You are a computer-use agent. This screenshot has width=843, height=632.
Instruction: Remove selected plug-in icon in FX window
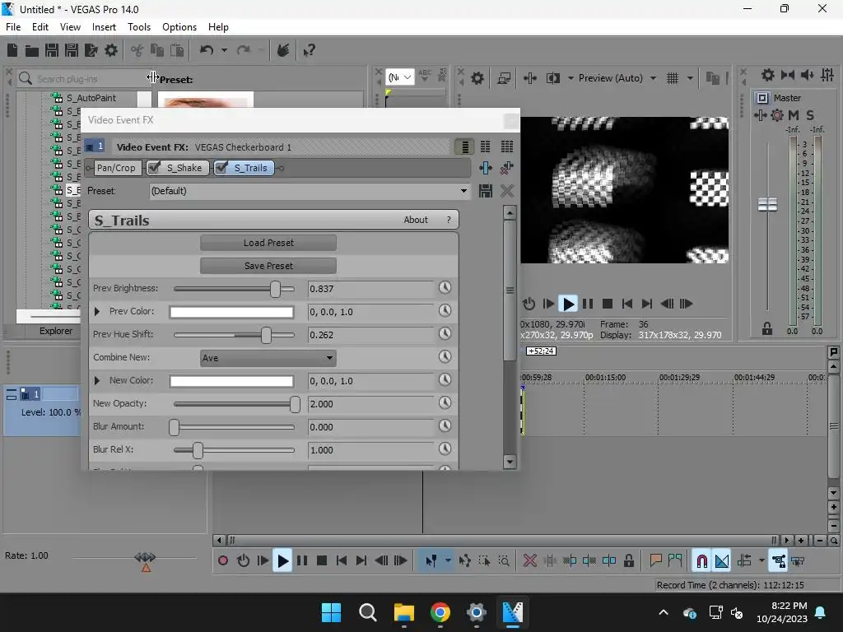[506, 168]
